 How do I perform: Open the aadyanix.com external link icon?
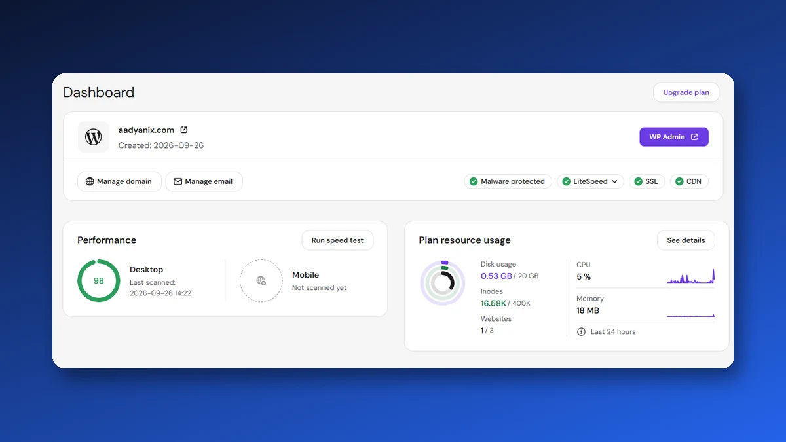[184, 130]
